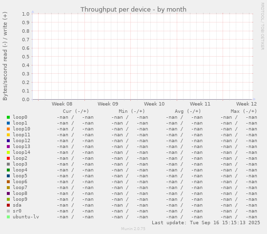Select the loop5 legend label
The image size is (267, 234).
tap(20, 176)
